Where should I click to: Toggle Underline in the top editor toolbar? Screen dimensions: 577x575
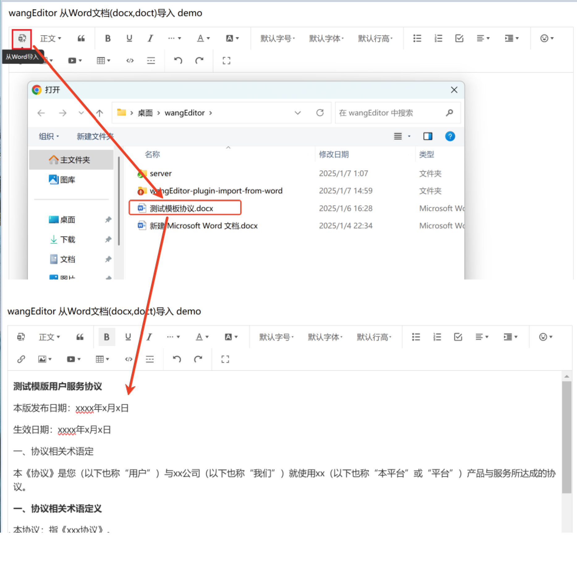click(x=129, y=39)
